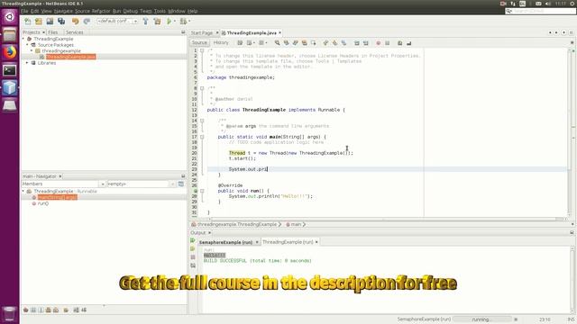Collapse the threadingexample package node
This screenshot has height=324, width=577.
click(x=32, y=50)
